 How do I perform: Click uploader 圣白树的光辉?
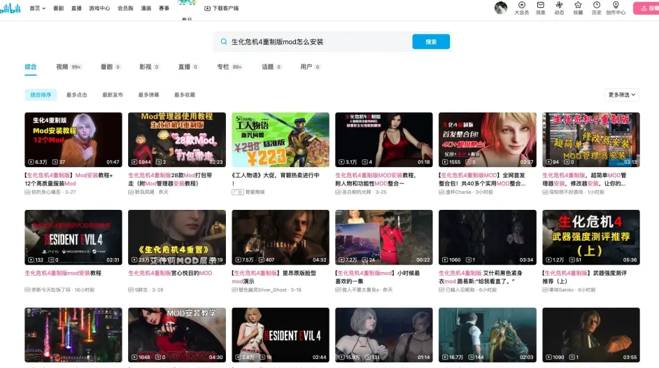pyautogui.click(x=357, y=192)
